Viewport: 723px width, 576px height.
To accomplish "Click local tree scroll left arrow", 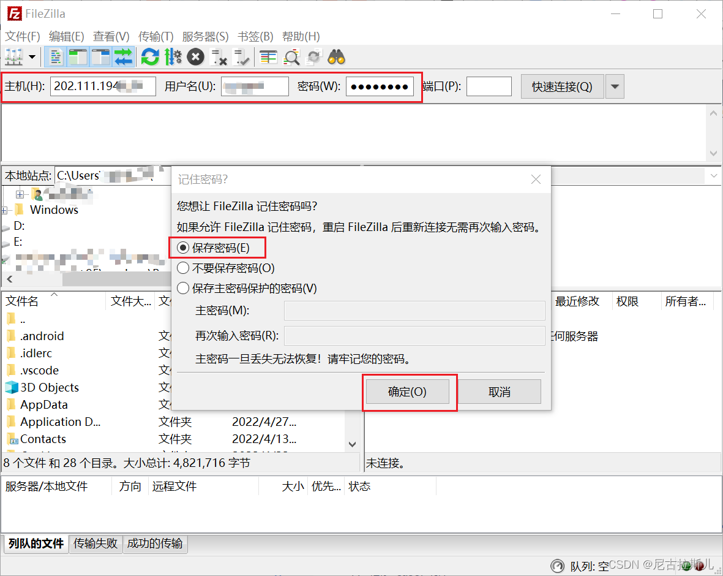I will (x=10, y=279).
